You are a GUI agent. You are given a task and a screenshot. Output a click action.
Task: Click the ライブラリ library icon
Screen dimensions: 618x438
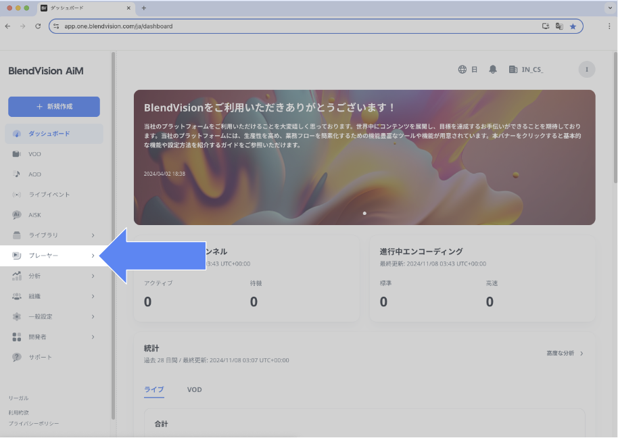16,235
